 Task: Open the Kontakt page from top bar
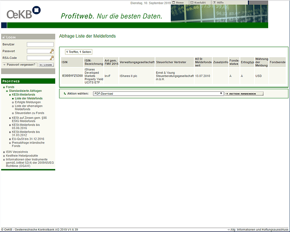198,2
